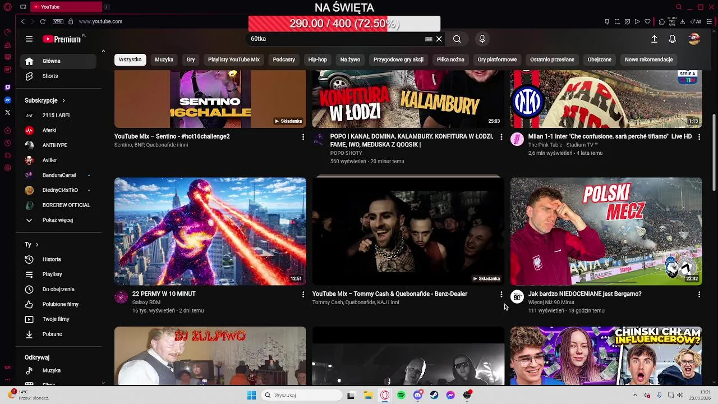Open The Pink Table channel avatar
The height and width of the screenshot is (404, 718).
pos(517,139)
